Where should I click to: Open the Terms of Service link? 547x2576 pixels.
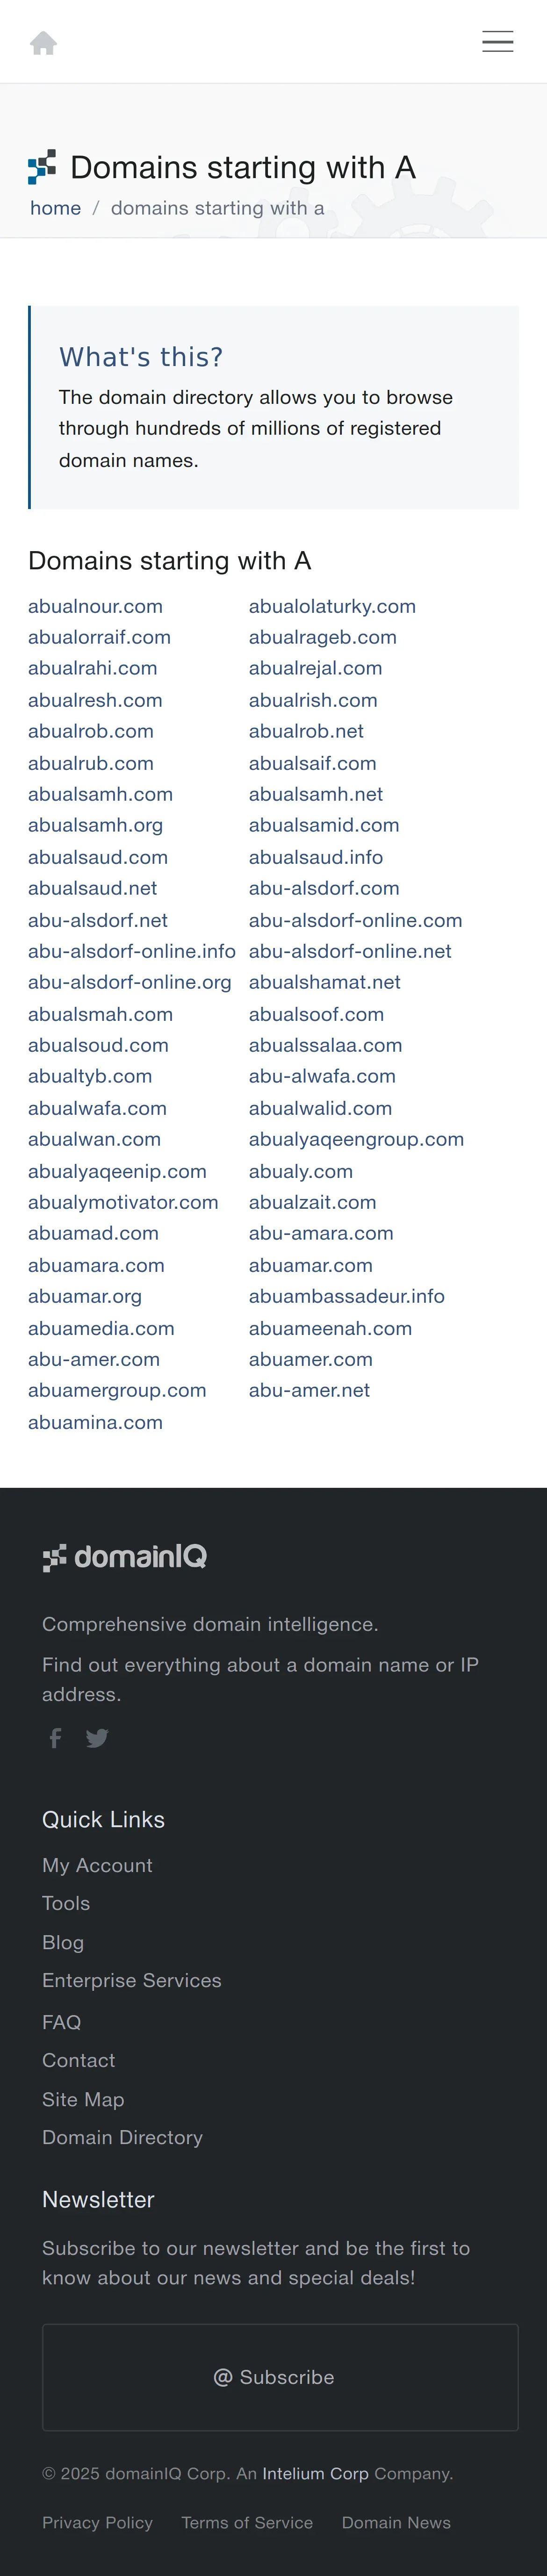pyautogui.click(x=247, y=2523)
